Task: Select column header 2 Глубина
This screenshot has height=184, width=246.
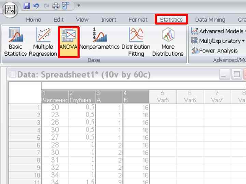Action: tap(82, 97)
